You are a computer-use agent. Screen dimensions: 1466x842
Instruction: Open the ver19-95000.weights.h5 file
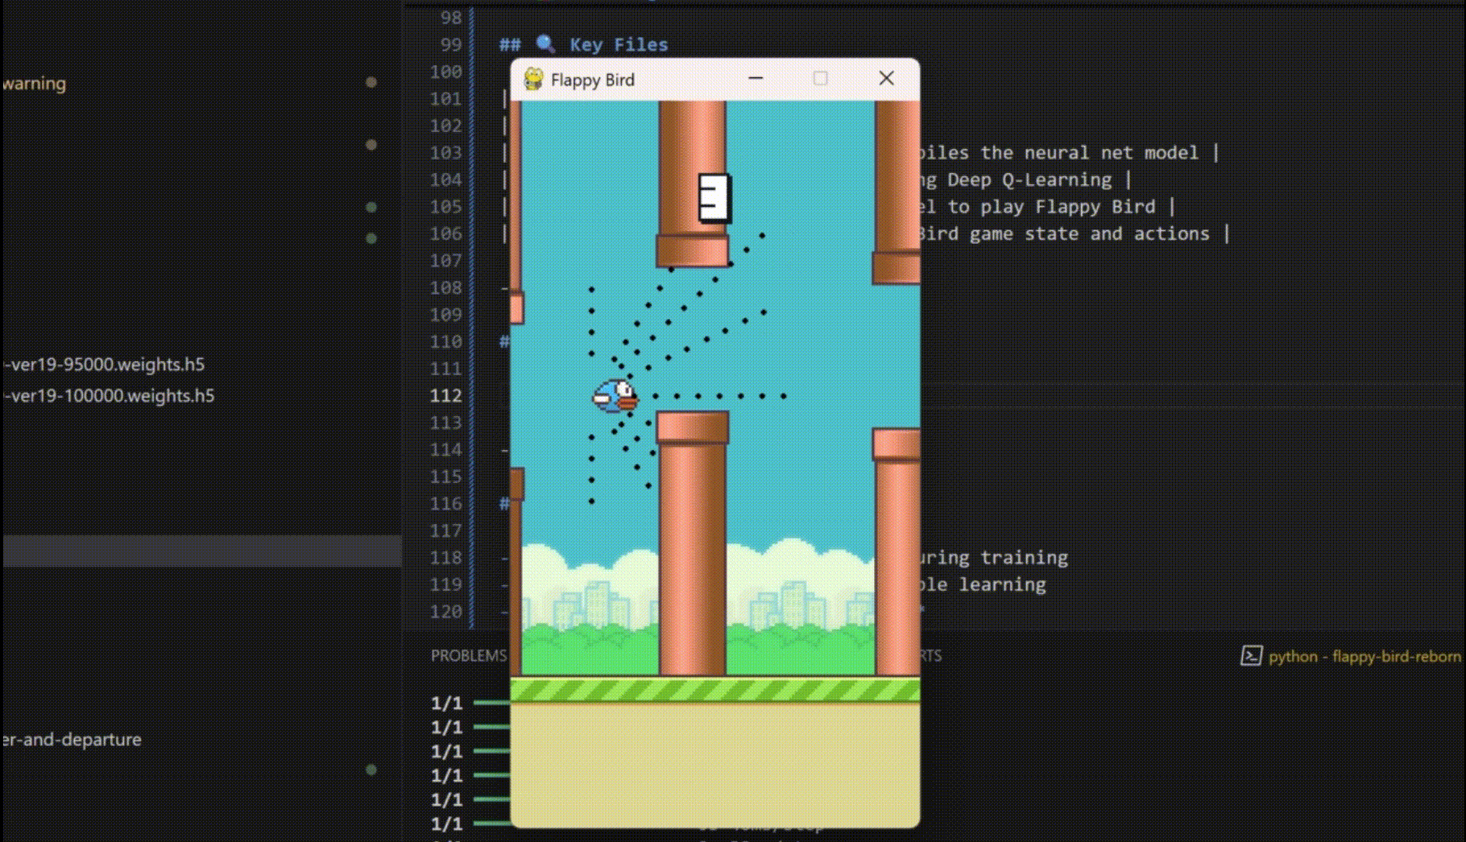pos(103,364)
